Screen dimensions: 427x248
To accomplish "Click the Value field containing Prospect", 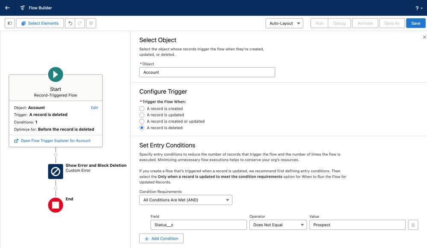I will coord(357,225).
